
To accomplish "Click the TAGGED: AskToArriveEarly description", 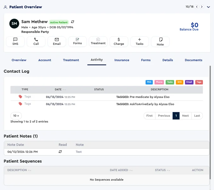I will (x=145, y=104).
